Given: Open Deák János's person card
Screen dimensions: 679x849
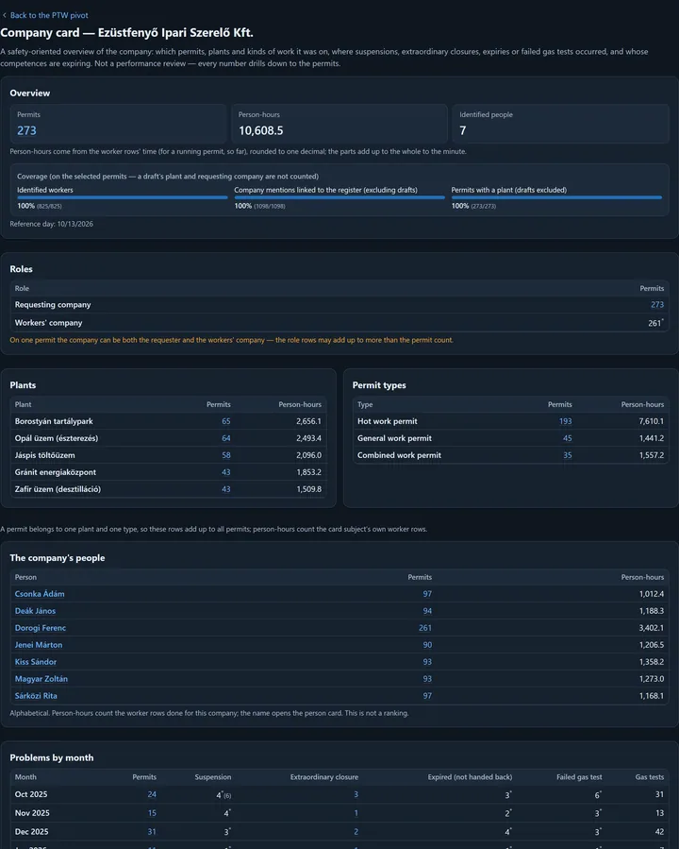Looking at the screenshot, I should point(35,611).
